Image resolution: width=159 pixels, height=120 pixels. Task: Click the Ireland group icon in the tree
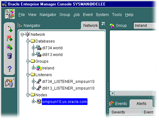click(39, 68)
